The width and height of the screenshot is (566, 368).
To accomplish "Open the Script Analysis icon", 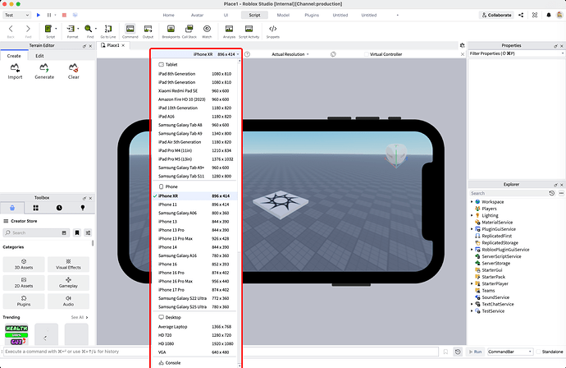I will click(x=229, y=29).
